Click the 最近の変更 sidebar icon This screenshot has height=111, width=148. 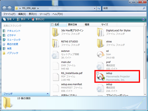pyautogui.click(x=4, y=44)
